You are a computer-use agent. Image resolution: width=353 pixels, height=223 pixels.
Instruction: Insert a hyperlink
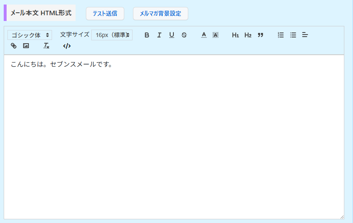pos(14,46)
